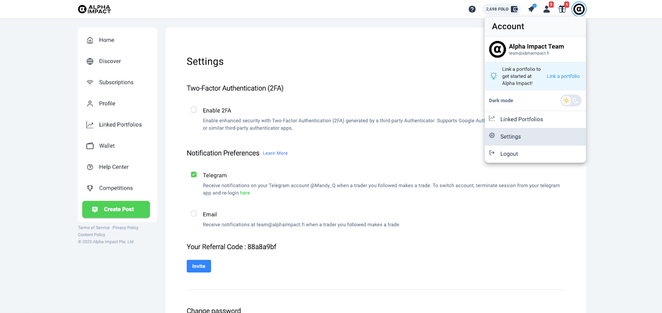Screen dimensions: 662x313
Task: Open the followers notifications icon
Action: point(547,9)
